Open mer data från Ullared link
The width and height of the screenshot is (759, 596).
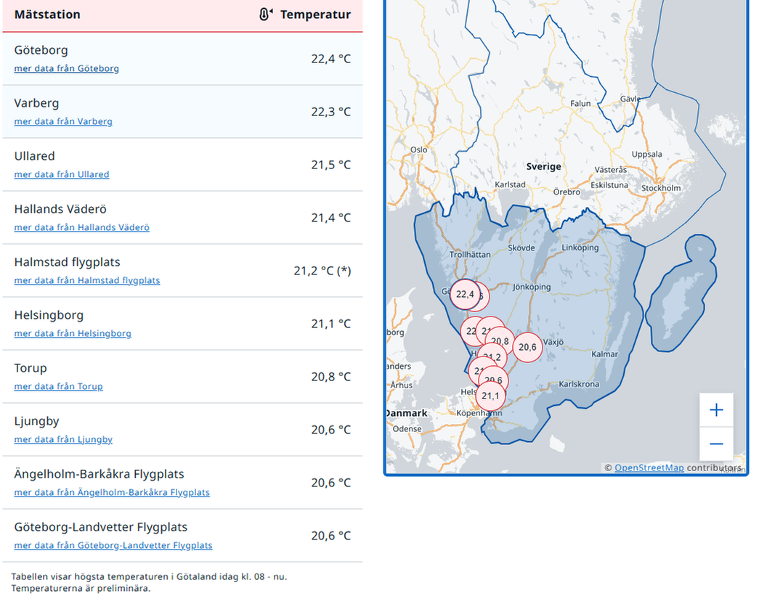pos(62,174)
